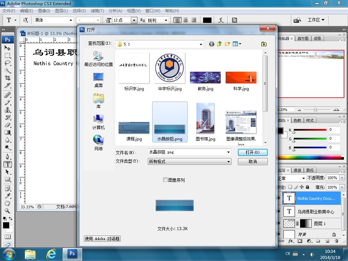Toggle lock transparent pixels in Layers panel
The height and width of the screenshot is (261, 348).
[x=290, y=187]
